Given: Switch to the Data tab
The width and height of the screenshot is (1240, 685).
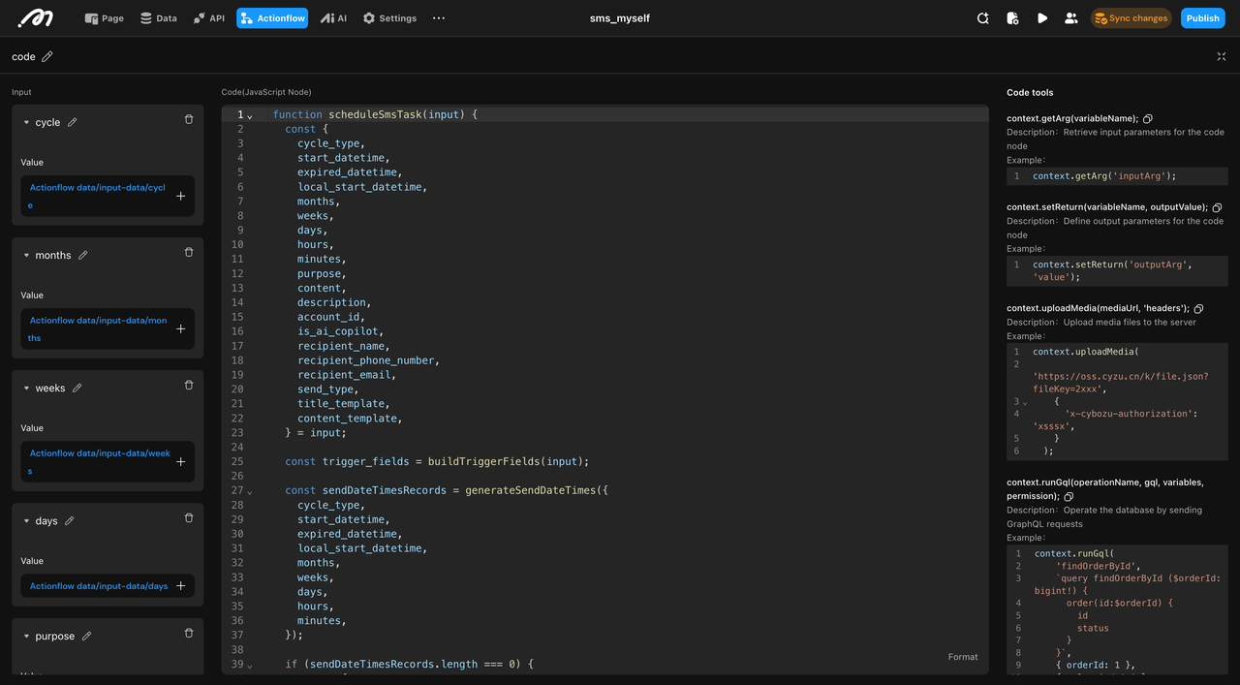Looking at the screenshot, I should [159, 18].
